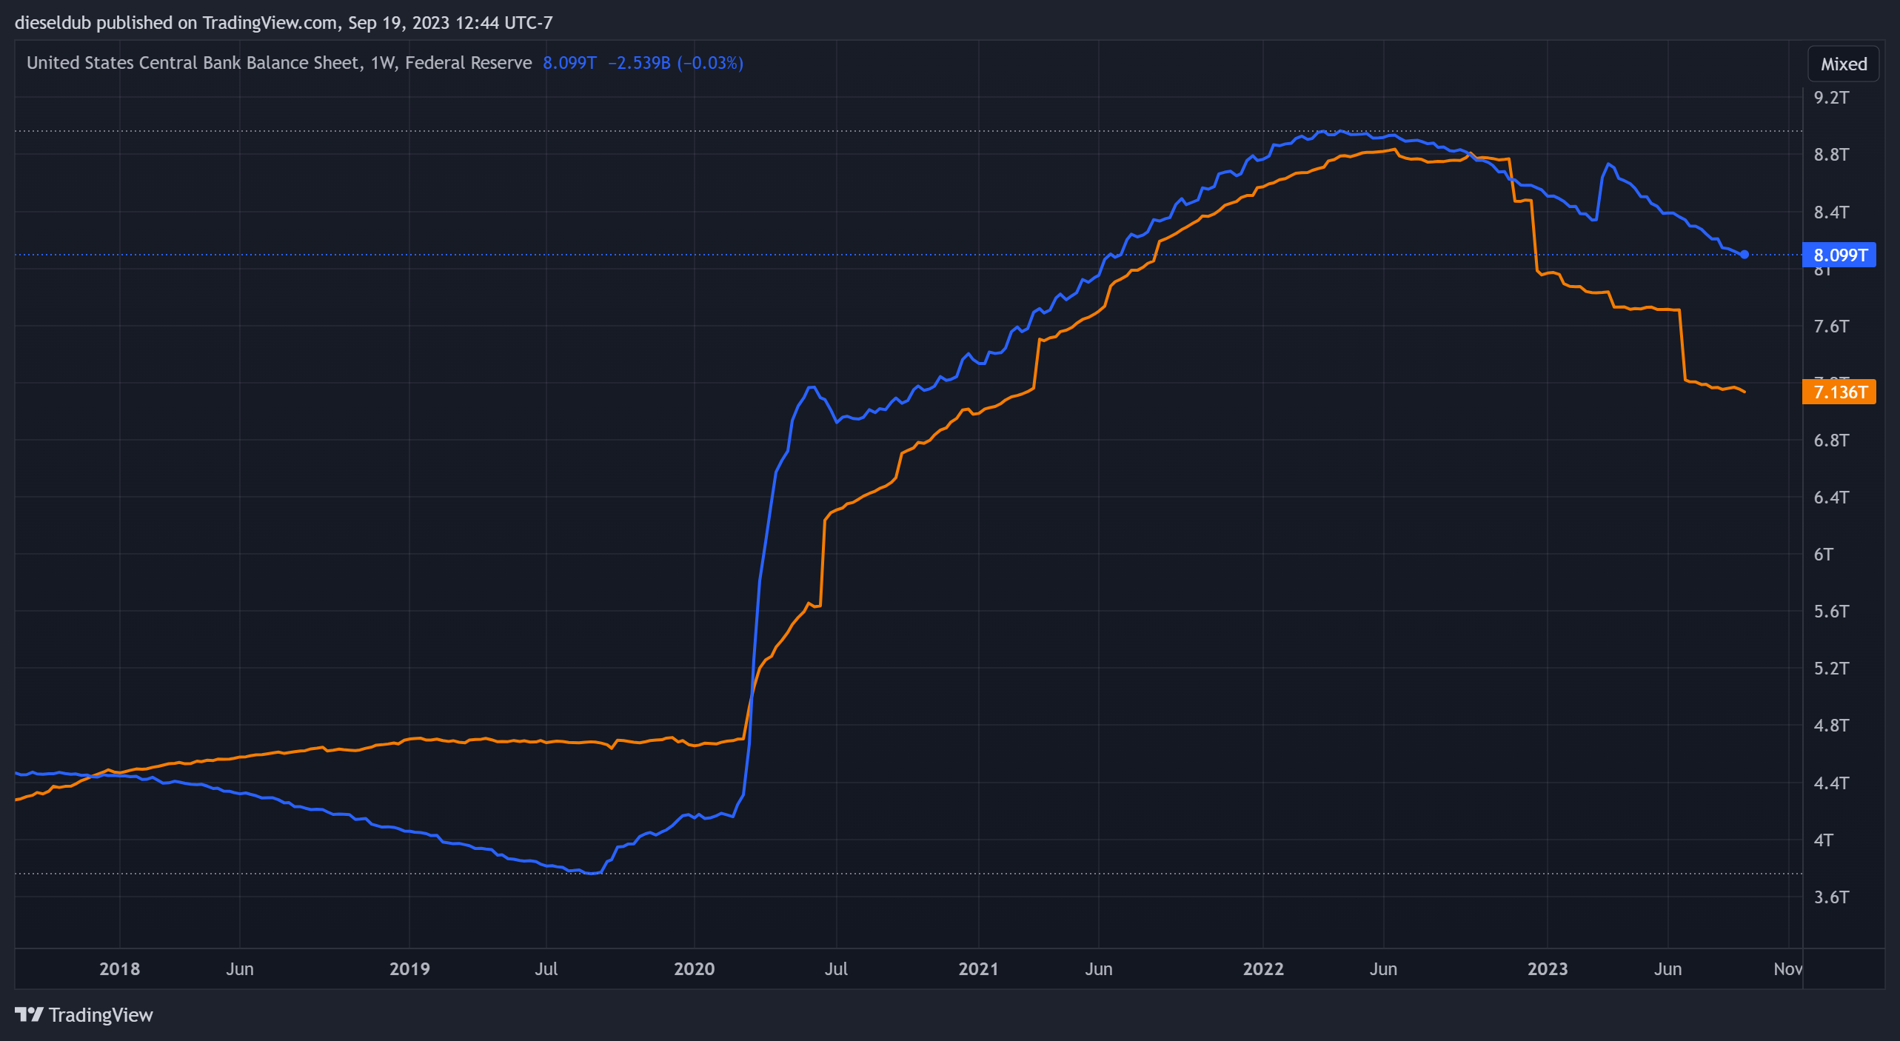Click the '2018' time axis label
The image size is (1900, 1041).
(x=119, y=968)
